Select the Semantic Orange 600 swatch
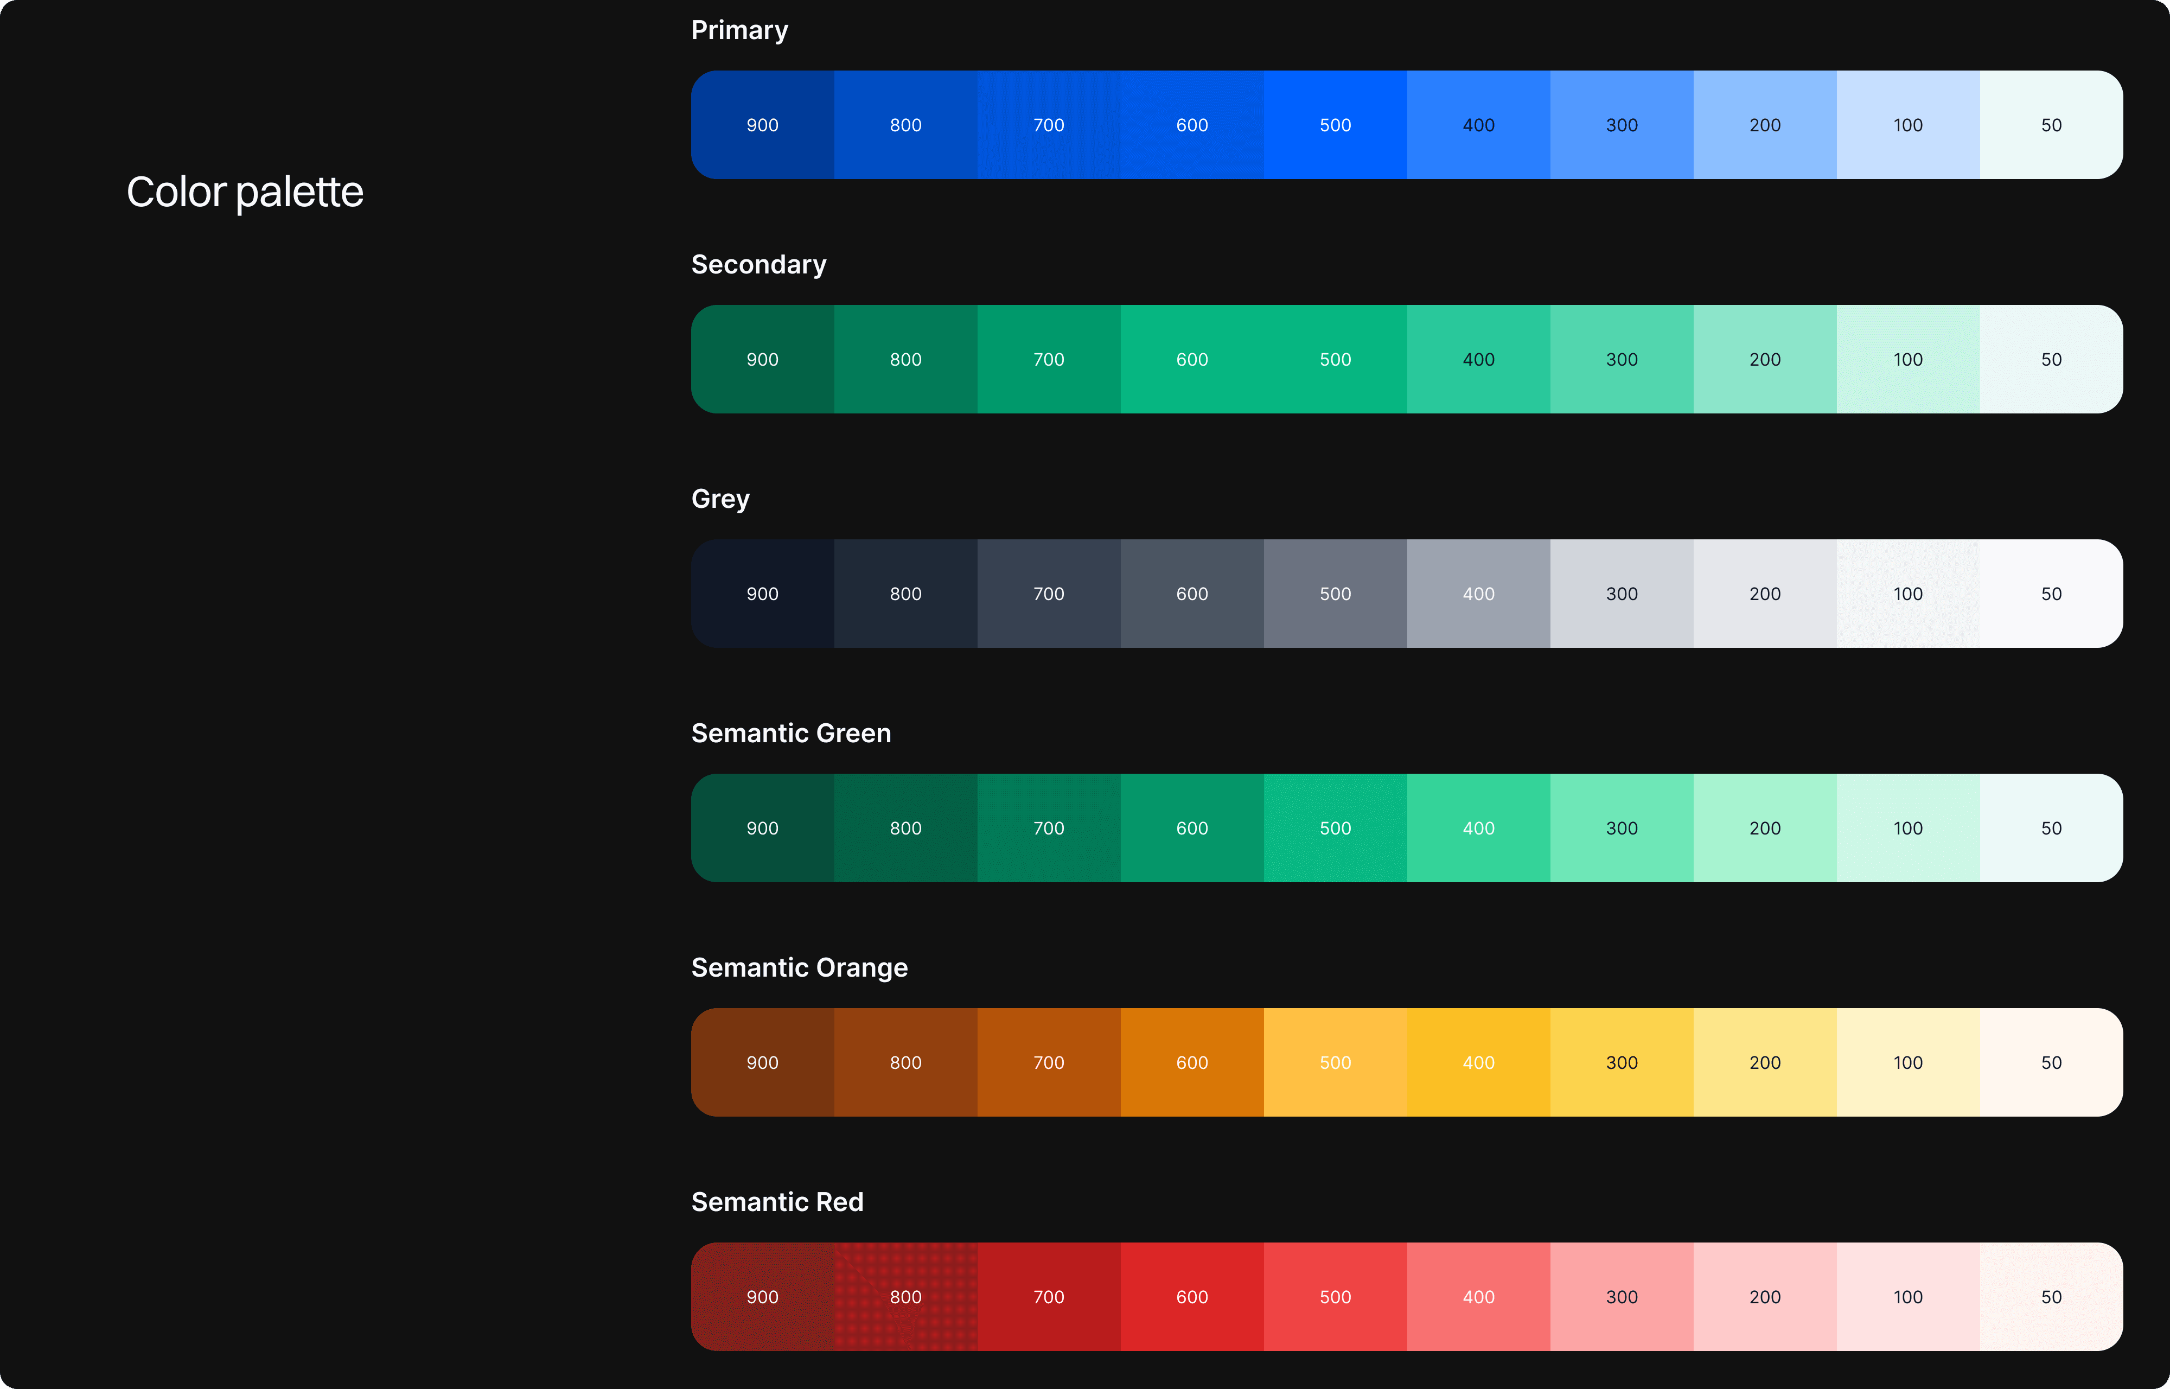2170x1389 pixels. coord(1191,1062)
